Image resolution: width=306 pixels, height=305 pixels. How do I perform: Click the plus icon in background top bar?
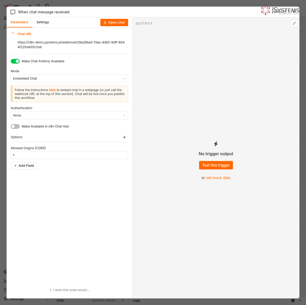pyautogui.click(x=30, y=5)
